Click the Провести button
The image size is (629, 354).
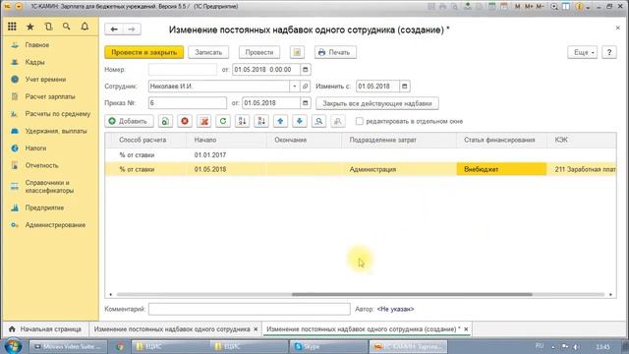(259, 52)
